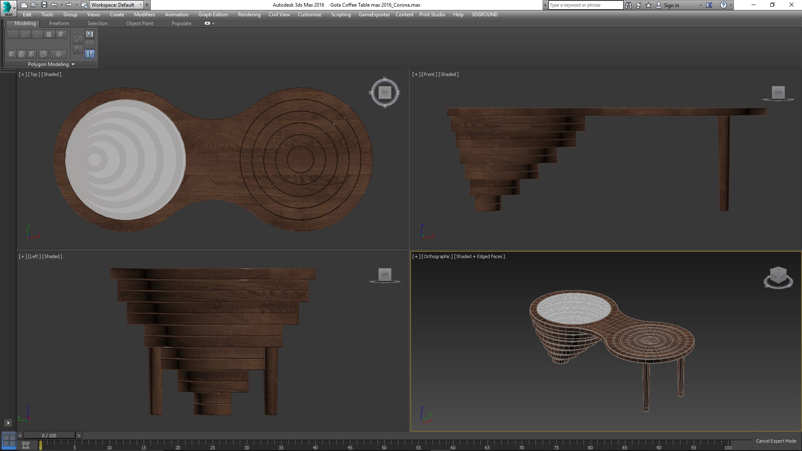The width and height of the screenshot is (802, 451).
Task: Toggle the highlighted Preview Off ribbon button
Action: tap(90, 54)
